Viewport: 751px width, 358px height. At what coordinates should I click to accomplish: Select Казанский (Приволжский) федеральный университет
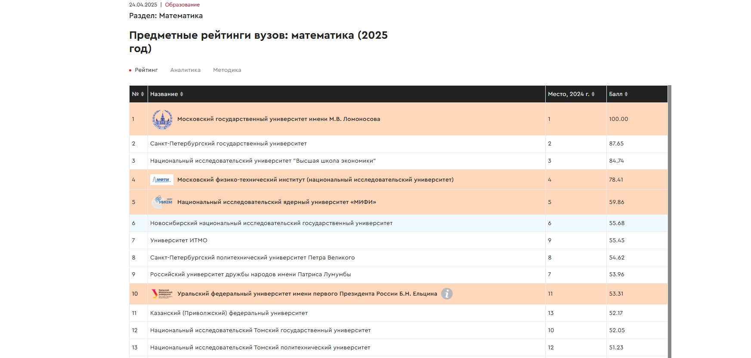(x=229, y=313)
